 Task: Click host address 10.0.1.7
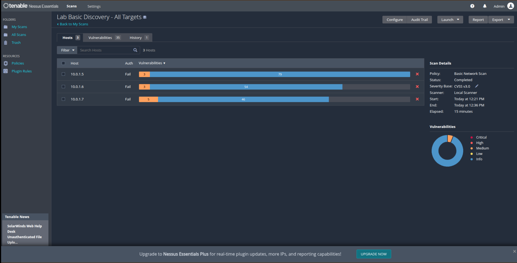(x=77, y=99)
